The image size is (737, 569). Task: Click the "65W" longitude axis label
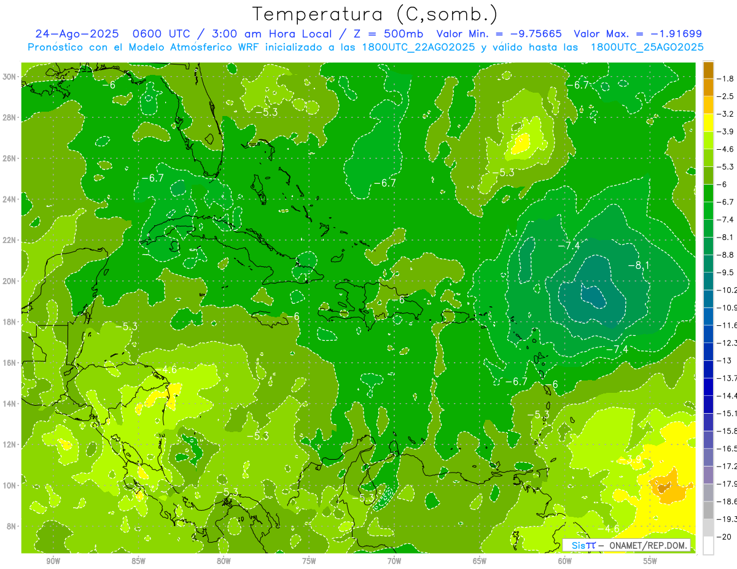(480, 561)
